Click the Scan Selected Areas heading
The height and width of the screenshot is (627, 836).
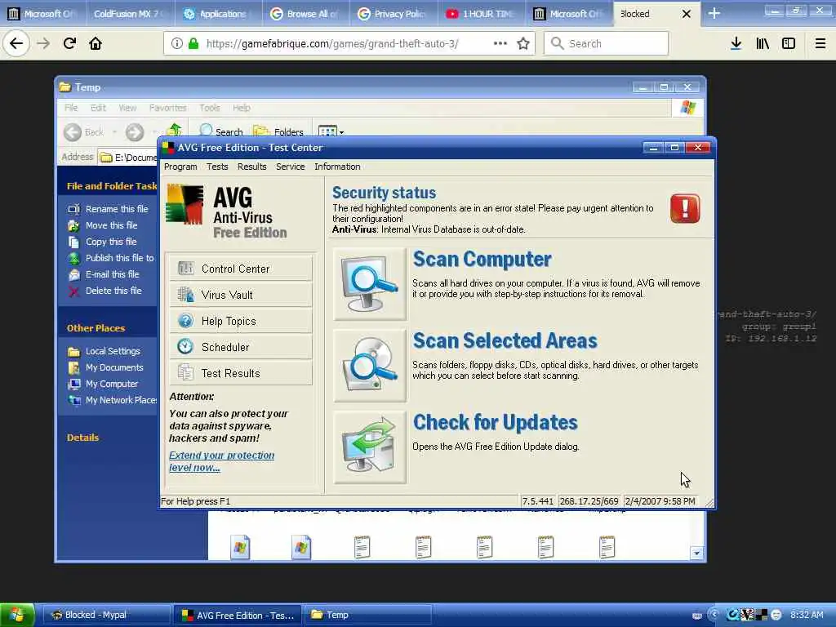tap(505, 340)
